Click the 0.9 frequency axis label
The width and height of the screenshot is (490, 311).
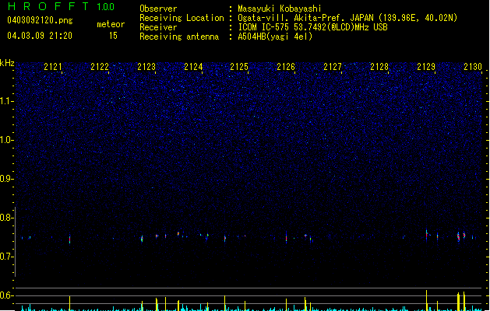click(x=7, y=179)
